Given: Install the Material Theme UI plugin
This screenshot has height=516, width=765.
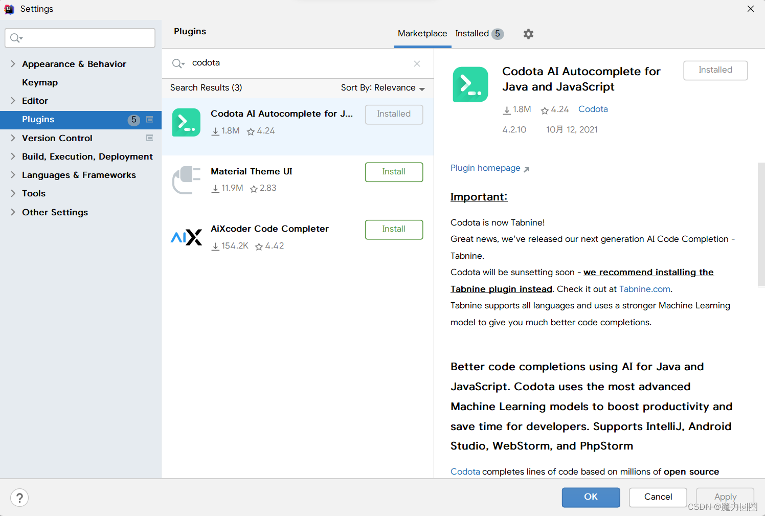Looking at the screenshot, I should (x=394, y=172).
